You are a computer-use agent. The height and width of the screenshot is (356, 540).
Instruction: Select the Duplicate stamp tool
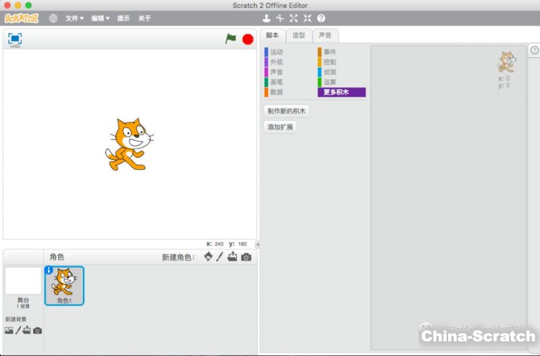[267, 18]
